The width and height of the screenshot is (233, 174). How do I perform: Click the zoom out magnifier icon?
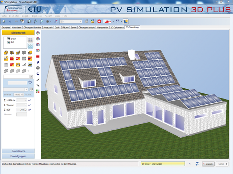click(x=42, y=21)
